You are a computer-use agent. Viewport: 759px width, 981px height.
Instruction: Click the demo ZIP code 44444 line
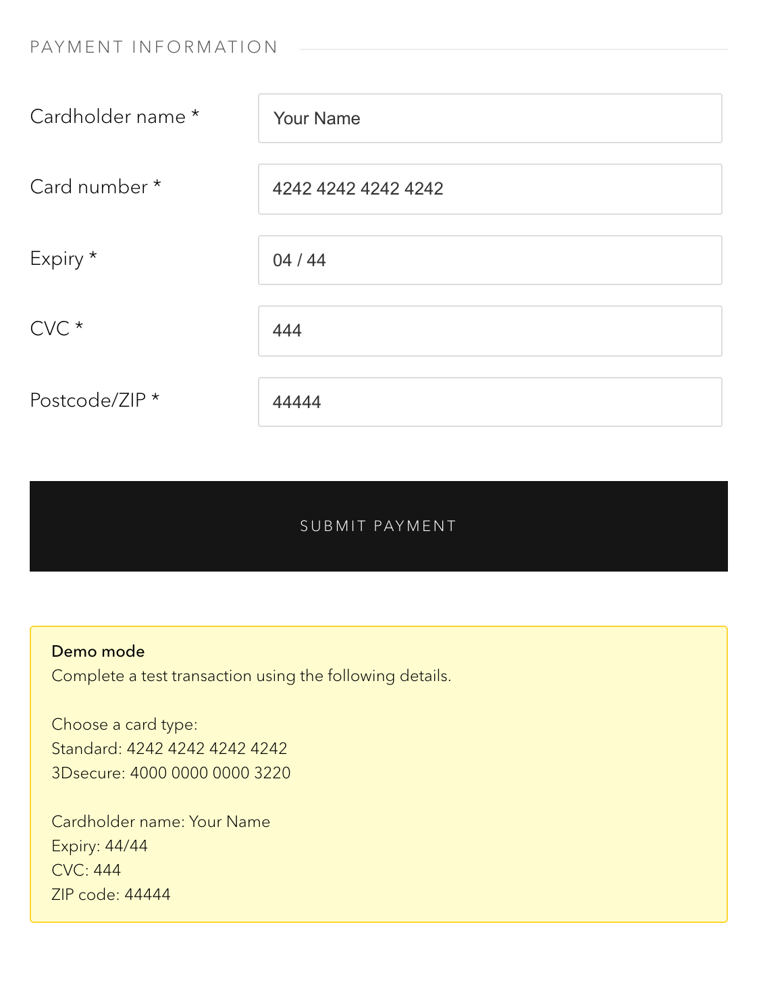111,895
